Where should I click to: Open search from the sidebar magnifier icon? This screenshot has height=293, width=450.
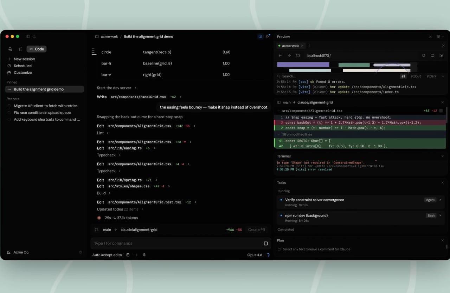(34, 36)
